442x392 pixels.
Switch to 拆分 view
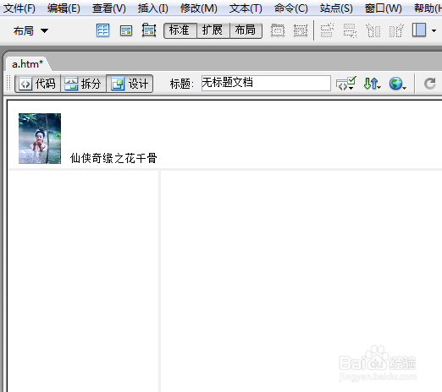pos(84,84)
